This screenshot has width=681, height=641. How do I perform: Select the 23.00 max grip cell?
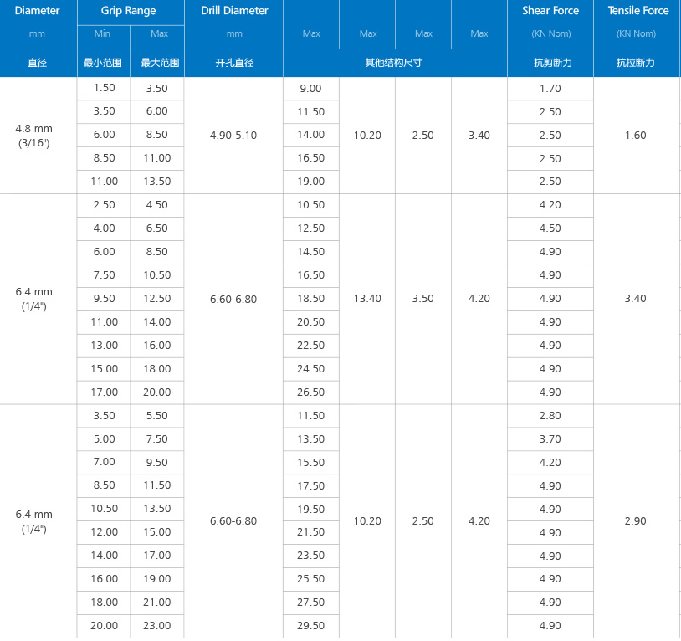point(156,626)
